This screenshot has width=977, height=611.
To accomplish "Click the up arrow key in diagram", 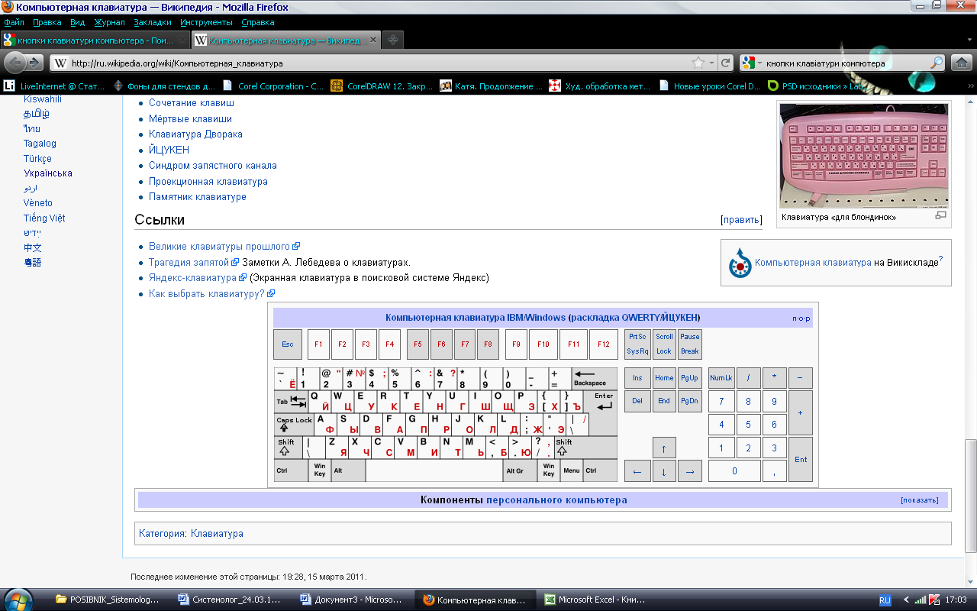I will point(664,448).
